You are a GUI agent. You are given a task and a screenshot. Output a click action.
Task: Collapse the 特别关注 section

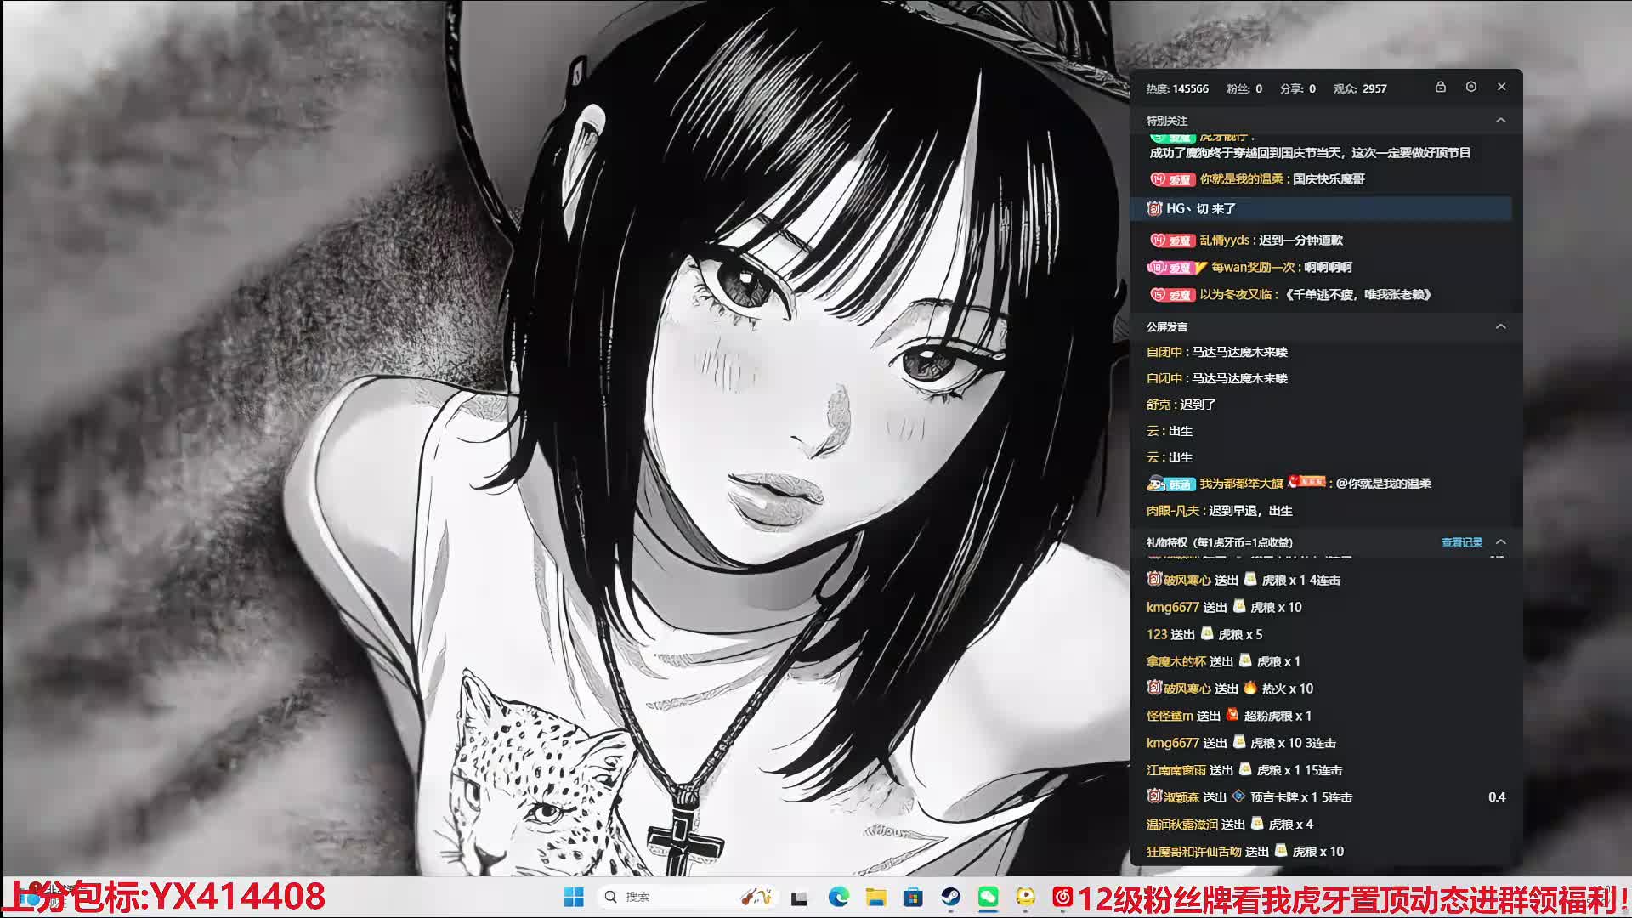tap(1501, 121)
